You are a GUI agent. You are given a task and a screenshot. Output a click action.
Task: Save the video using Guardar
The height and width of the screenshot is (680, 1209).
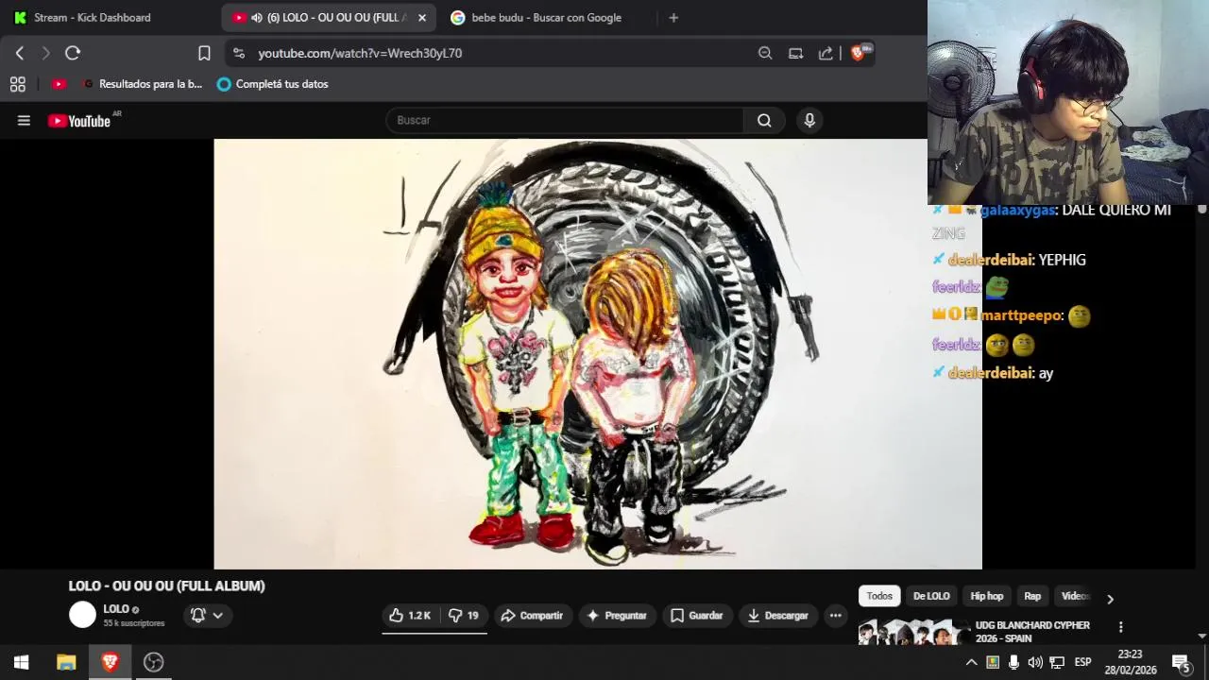(697, 615)
